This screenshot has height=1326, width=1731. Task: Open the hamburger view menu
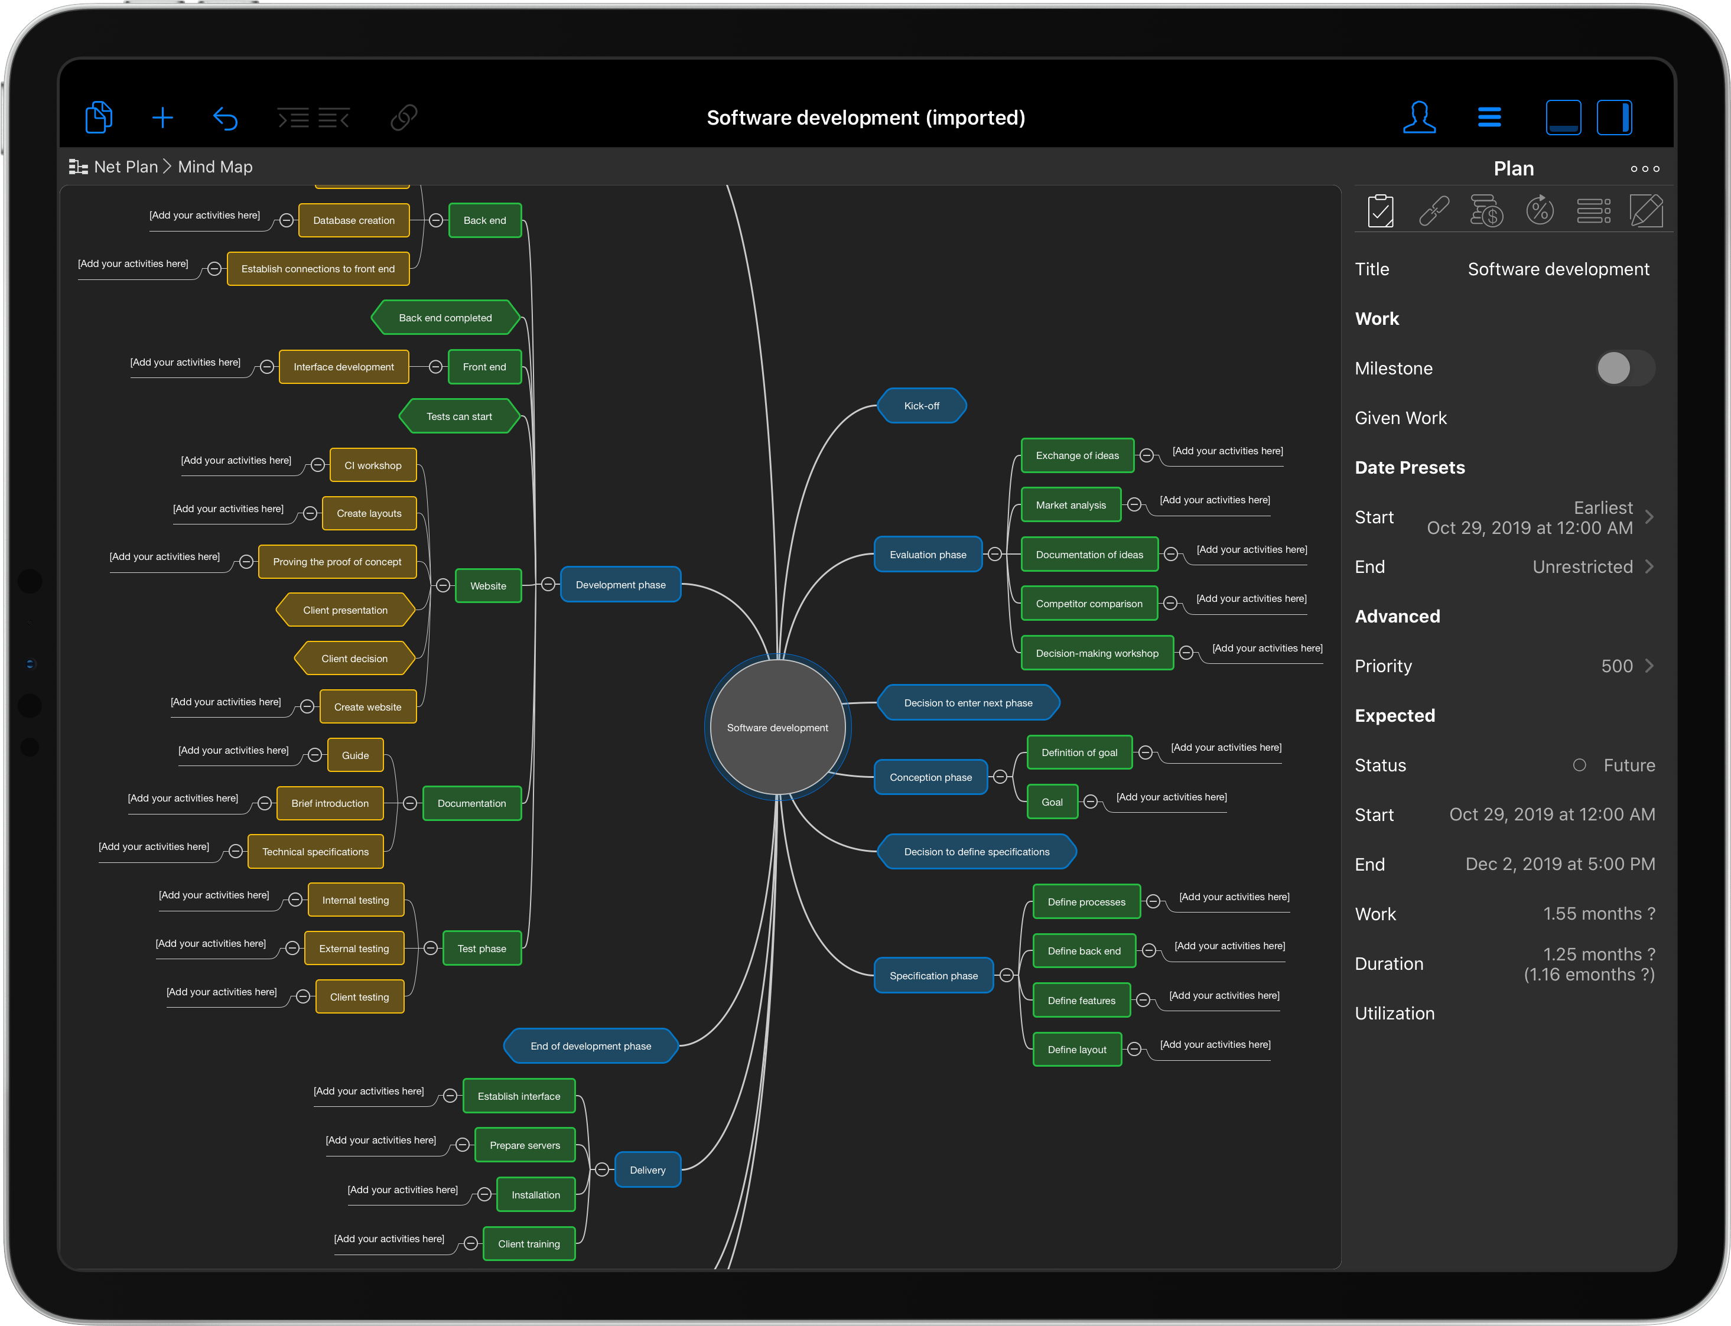1489,118
